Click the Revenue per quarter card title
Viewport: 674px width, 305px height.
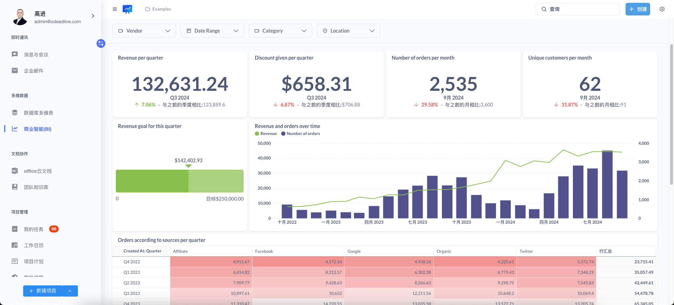click(x=140, y=58)
